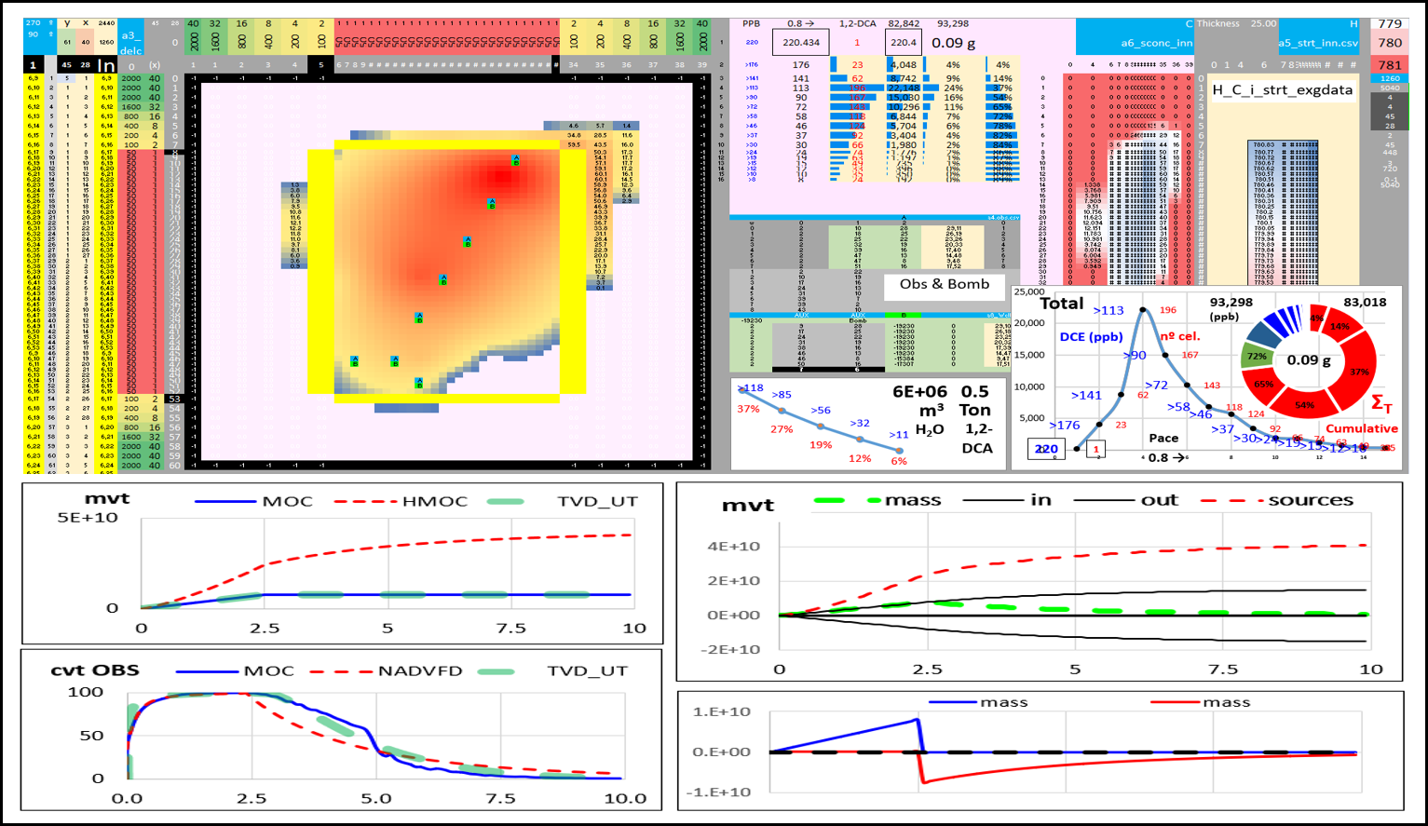Select the boxed 220.434 value cell
Viewport: 1428px width, 826px height.
tap(801, 42)
